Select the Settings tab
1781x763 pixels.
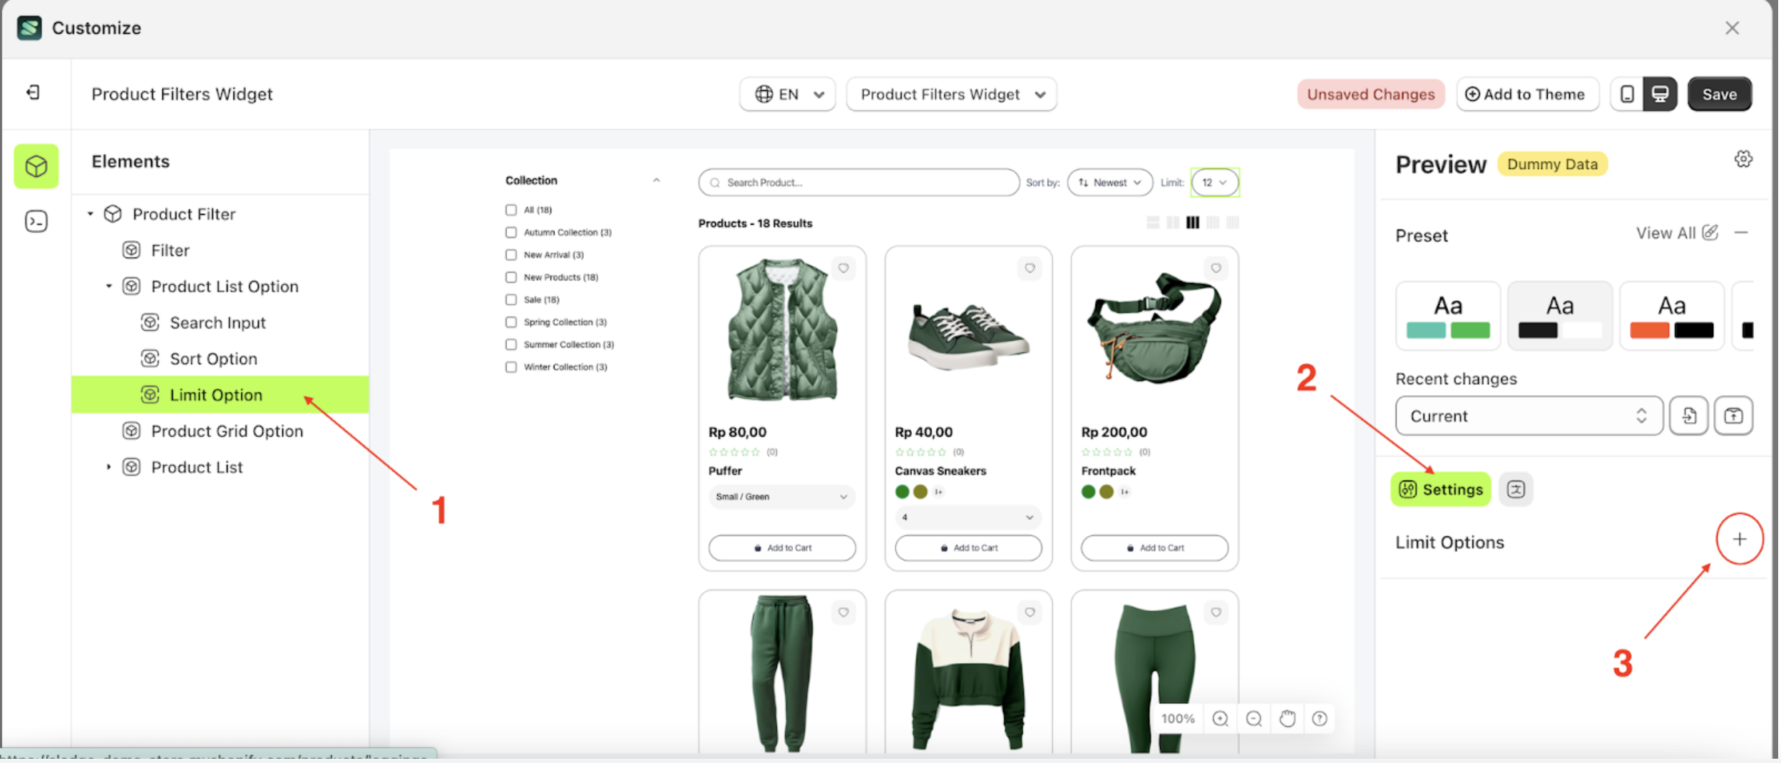tap(1440, 489)
